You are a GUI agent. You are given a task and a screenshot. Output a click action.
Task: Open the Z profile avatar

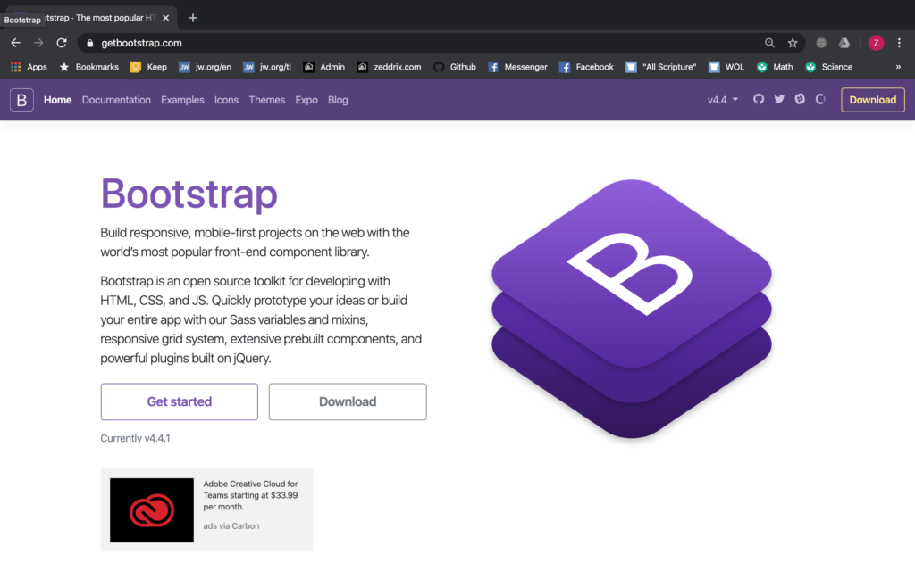coord(876,43)
